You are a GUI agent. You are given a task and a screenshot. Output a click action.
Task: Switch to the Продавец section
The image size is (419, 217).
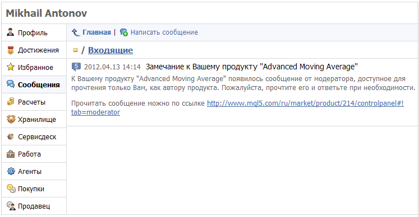tap(34, 206)
